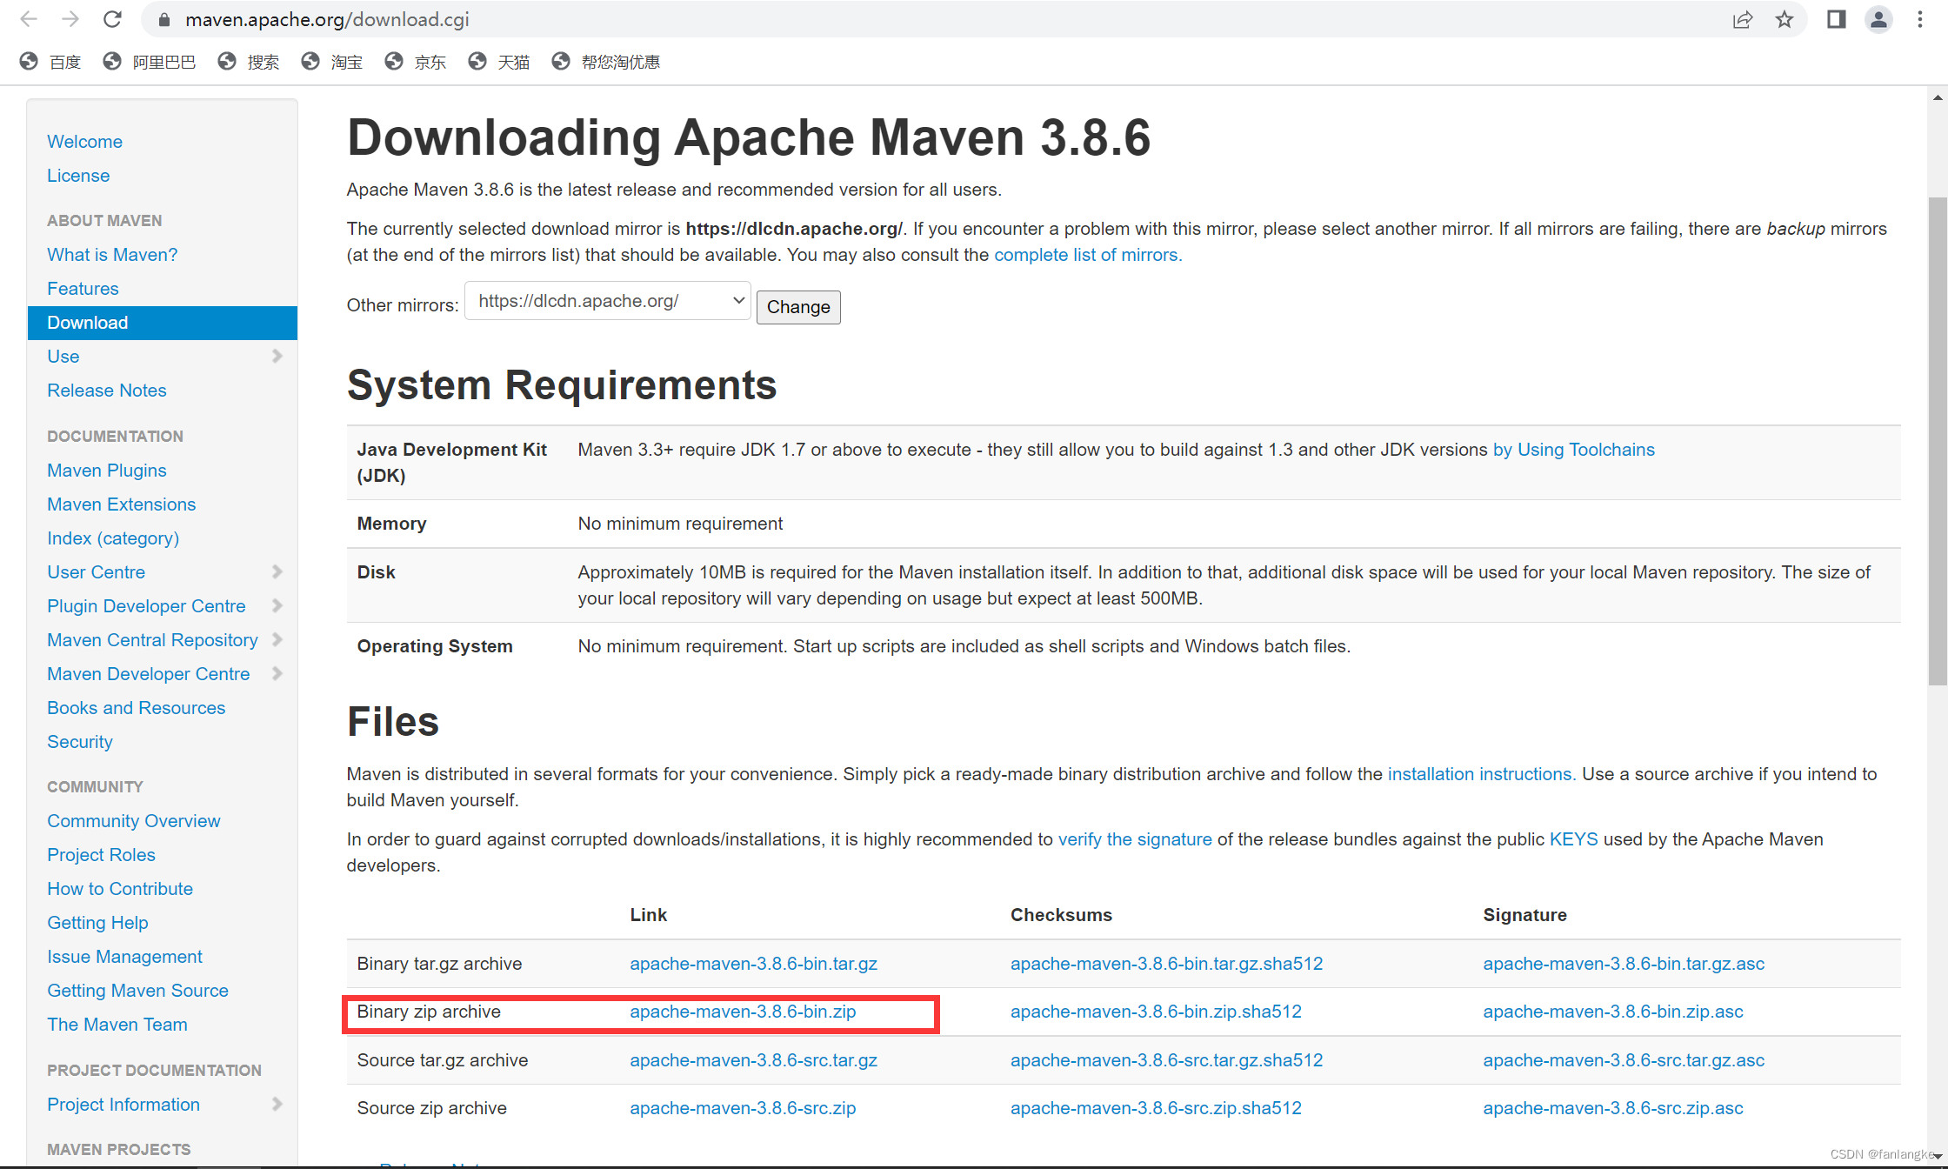Expand Project Information chevron
1948x1169 pixels.
(277, 1105)
